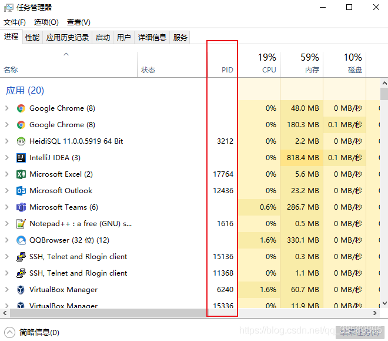Viewport: 388px width, 341px height.
Task: Sort by the 磁盘 column header
Action: (344, 64)
